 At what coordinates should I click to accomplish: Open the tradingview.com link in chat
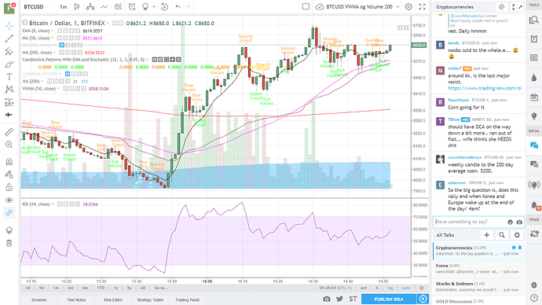(485, 88)
